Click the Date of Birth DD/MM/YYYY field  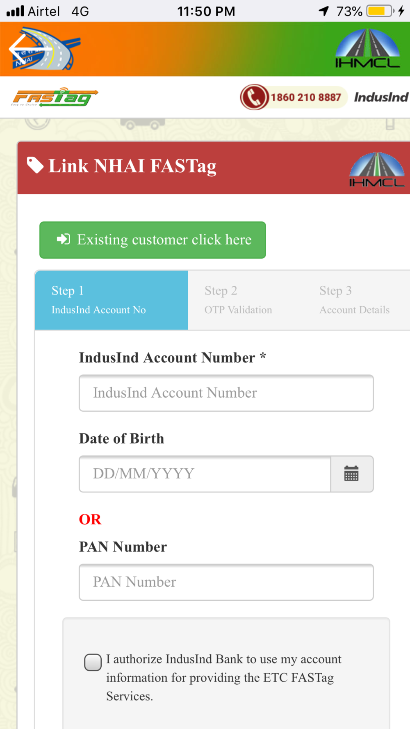click(205, 474)
